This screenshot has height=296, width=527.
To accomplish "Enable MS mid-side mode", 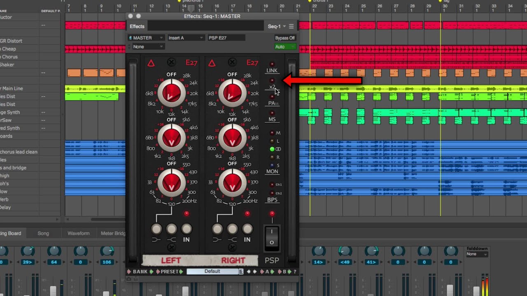I will [272, 113].
